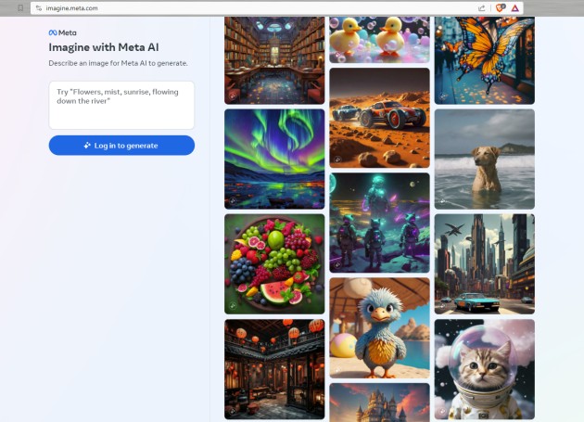Click the remix icon on fruit platter image
The width and height of the screenshot is (584, 422).
coord(233,306)
